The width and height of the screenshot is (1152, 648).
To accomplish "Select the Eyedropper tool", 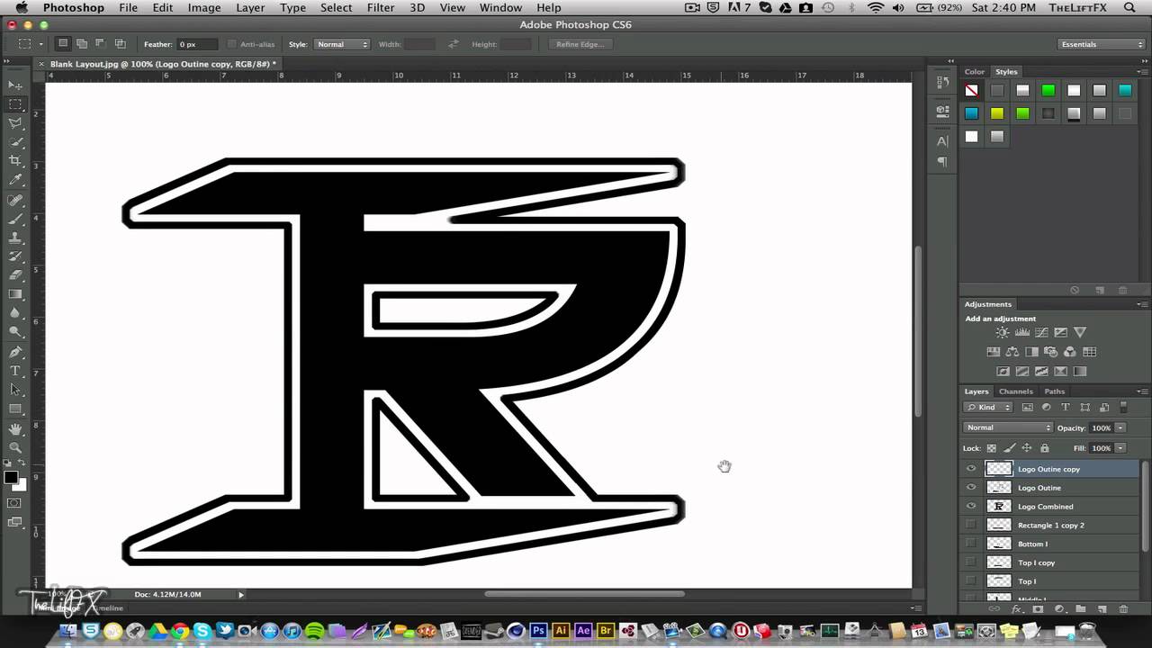I will click(15, 180).
